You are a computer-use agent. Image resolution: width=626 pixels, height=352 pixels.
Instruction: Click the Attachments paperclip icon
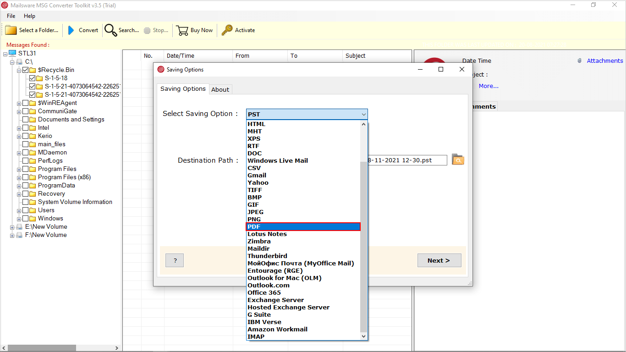[579, 60]
